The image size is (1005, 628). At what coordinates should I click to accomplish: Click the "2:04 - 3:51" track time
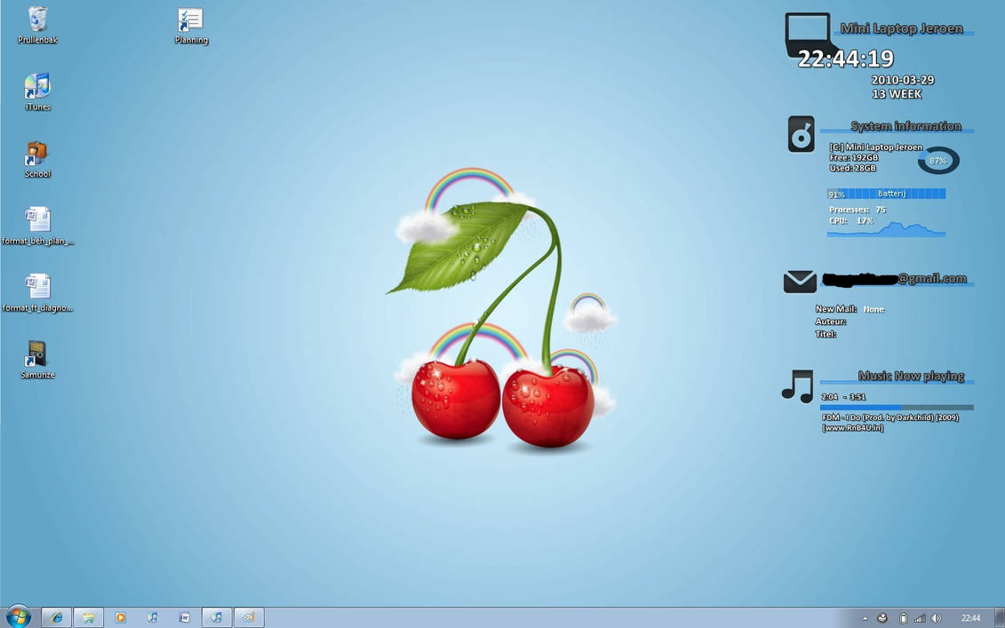tap(843, 397)
